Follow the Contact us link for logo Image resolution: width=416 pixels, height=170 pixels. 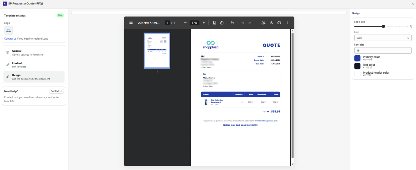[x=10, y=39]
